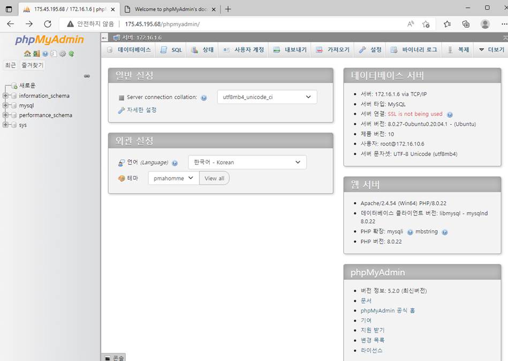Open the 사용자 계정 tab

coord(244,50)
